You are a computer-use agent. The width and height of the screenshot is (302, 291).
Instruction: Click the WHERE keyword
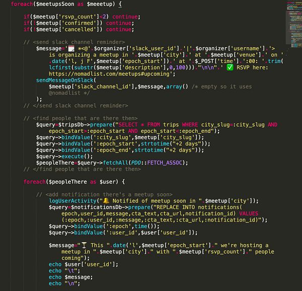pos(190,125)
